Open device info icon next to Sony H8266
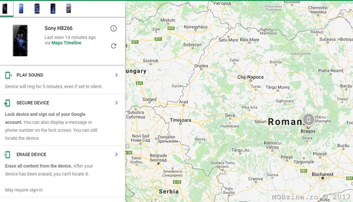The image size is (353, 202). (x=113, y=28)
